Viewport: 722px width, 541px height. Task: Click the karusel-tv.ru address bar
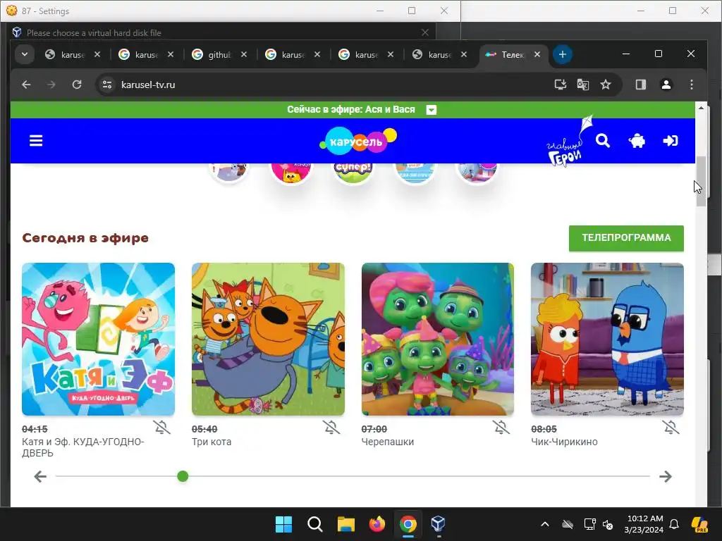pos(322,85)
